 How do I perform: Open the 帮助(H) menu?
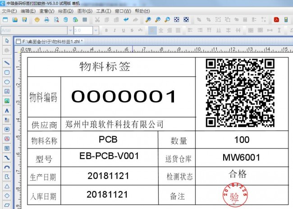point(142,11)
